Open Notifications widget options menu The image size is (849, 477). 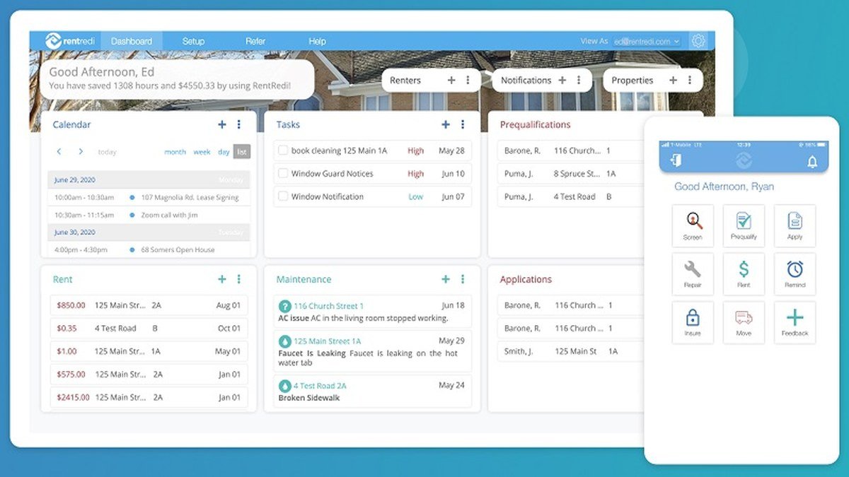coord(579,81)
